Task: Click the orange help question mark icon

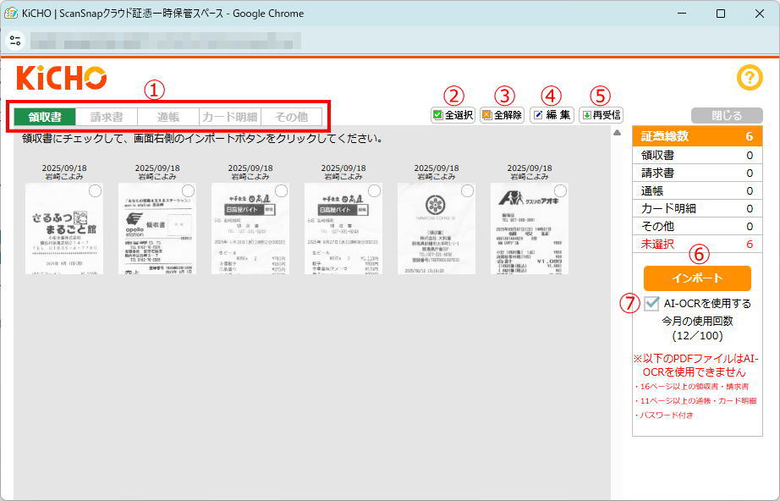Action: tap(750, 78)
